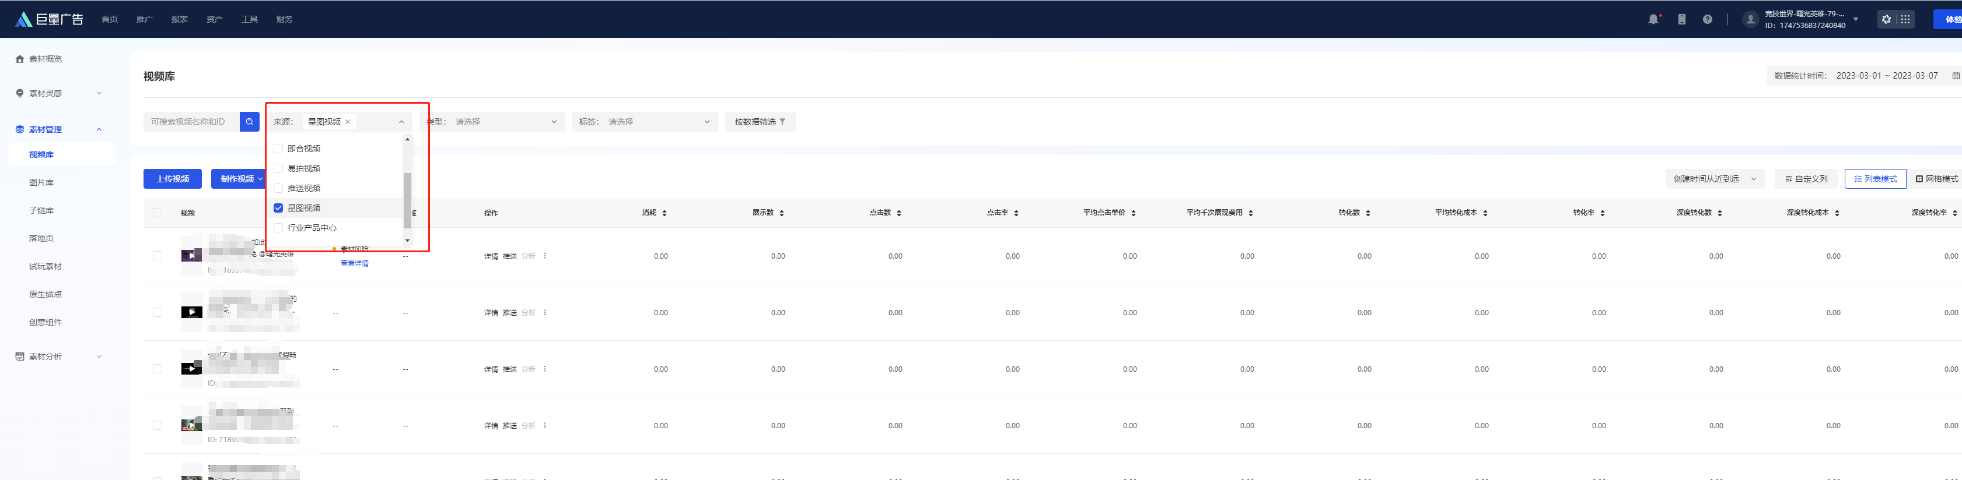
Task: Open the help question mark icon
Action: point(1708,19)
